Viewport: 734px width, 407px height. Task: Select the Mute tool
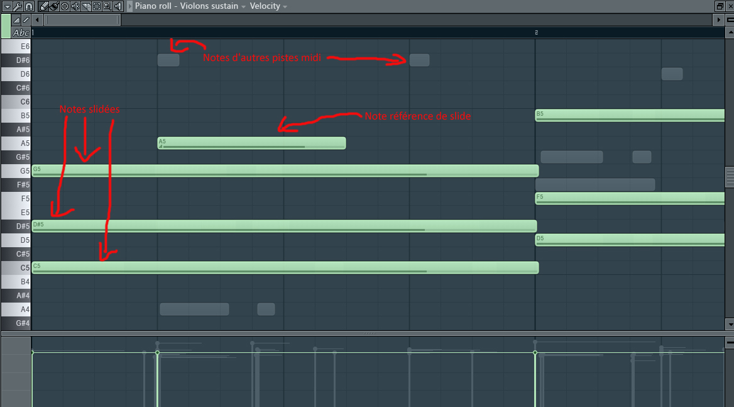pyautogui.click(x=74, y=6)
